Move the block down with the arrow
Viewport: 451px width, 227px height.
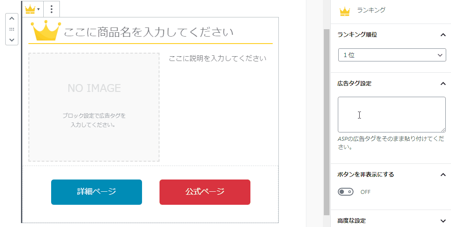[12, 40]
